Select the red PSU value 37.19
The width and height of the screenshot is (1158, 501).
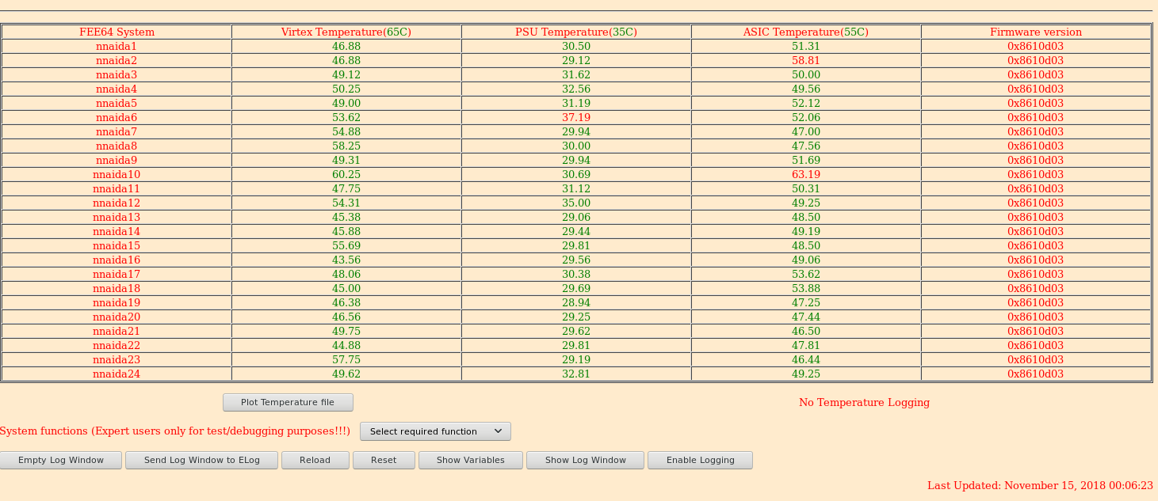pyautogui.click(x=576, y=118)
